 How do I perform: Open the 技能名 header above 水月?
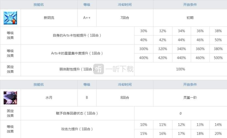pyautogui.click(x=39, y=85)
